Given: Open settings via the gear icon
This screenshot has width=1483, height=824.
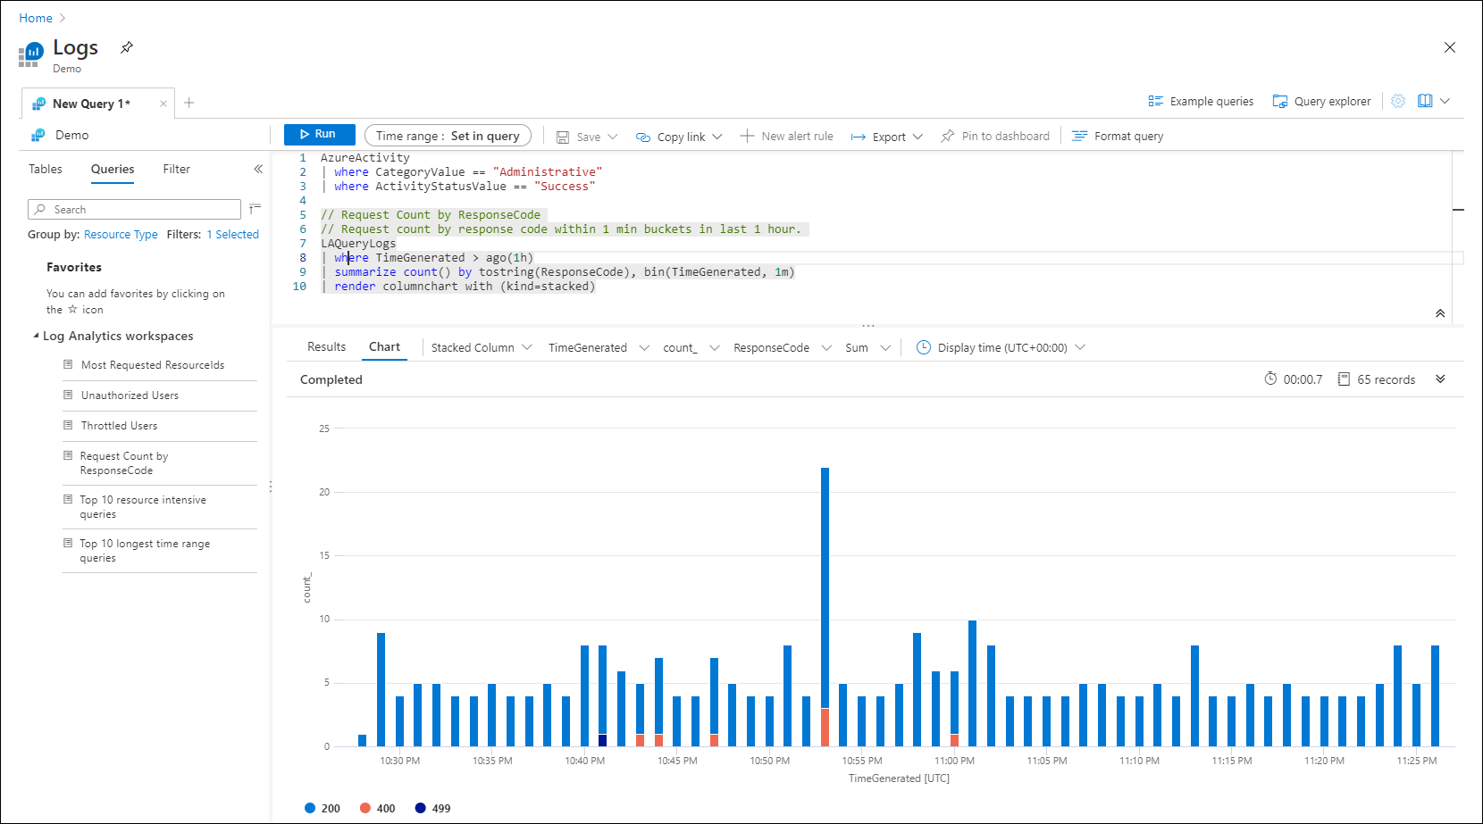Looking at the screenshot, I should [x=1398, y=101].
